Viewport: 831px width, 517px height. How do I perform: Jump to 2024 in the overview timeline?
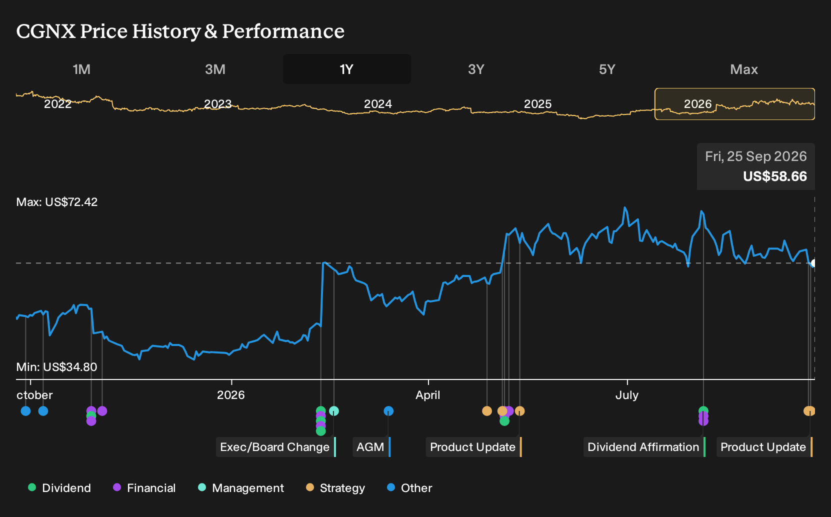[x=378, y=104]
